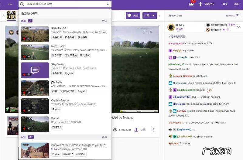Click SteelRain27 streamer name in results
Screen dimensions: 243x160
pos(59,28)
